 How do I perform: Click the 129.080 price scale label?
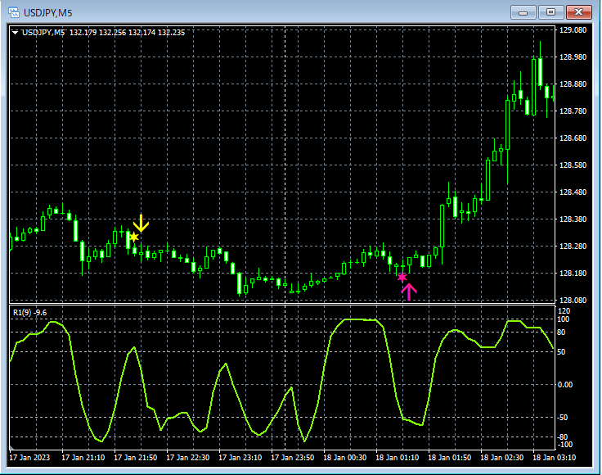(573, 30)
